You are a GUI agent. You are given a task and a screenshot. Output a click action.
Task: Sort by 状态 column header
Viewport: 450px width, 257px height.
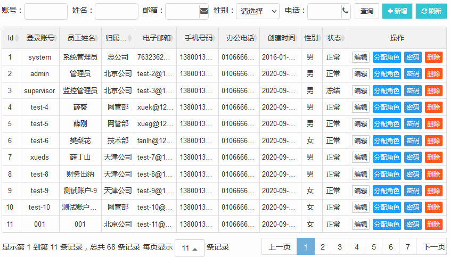pos(335,38)
